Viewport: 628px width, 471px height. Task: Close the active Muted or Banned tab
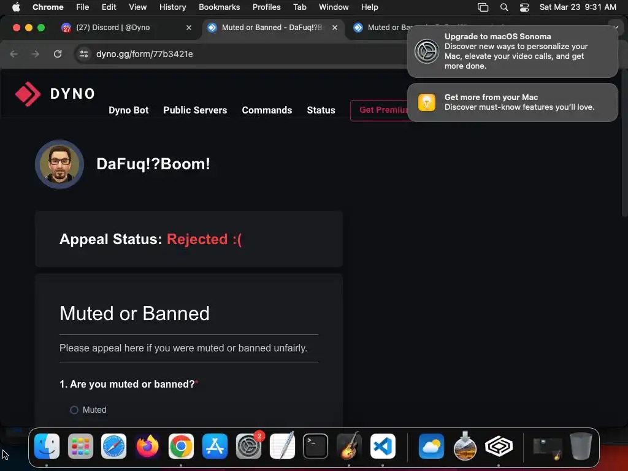(334, 28)
